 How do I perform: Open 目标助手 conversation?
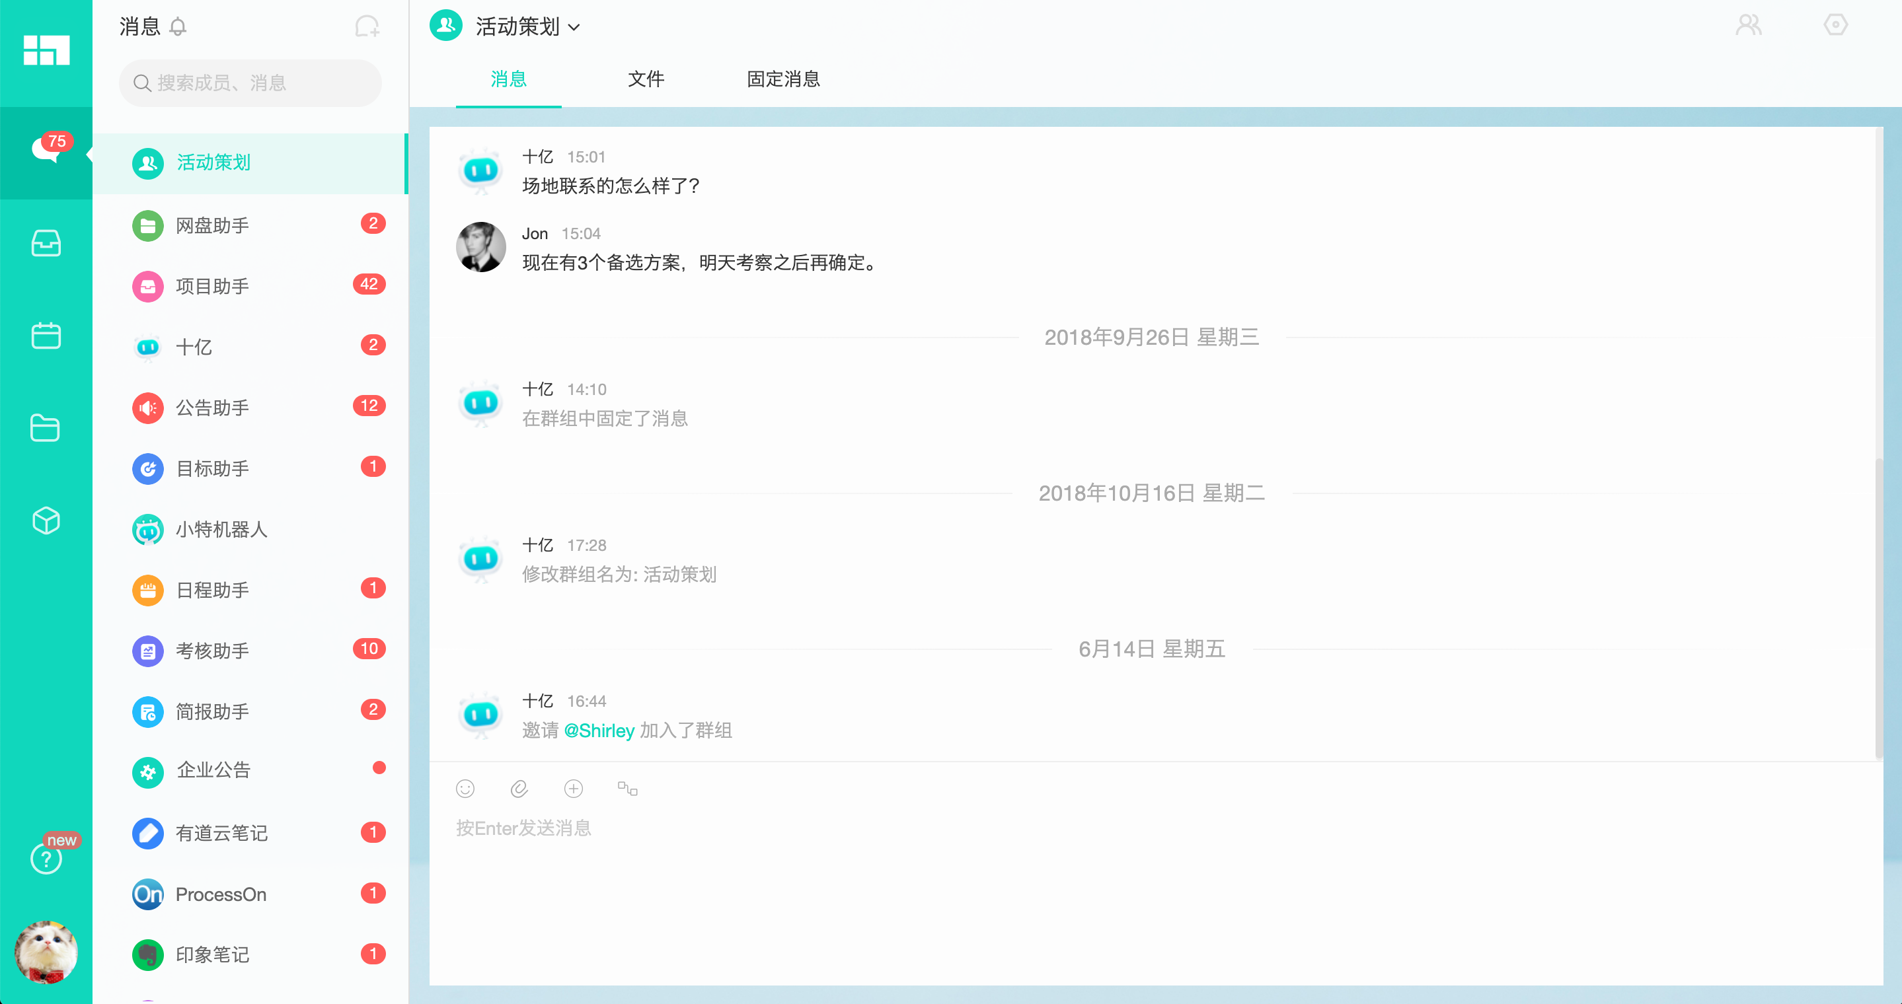(x=250, y=468)
